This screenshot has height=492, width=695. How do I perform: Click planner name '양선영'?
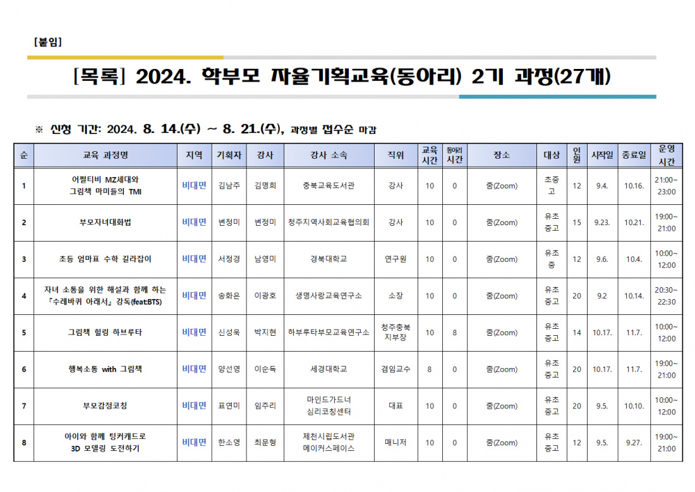(229, 369)
